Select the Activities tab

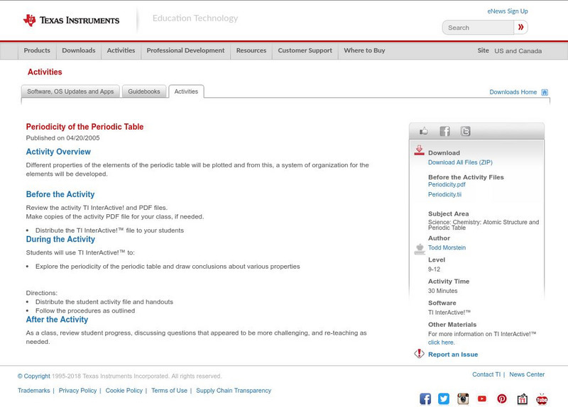tap(186, 91)
